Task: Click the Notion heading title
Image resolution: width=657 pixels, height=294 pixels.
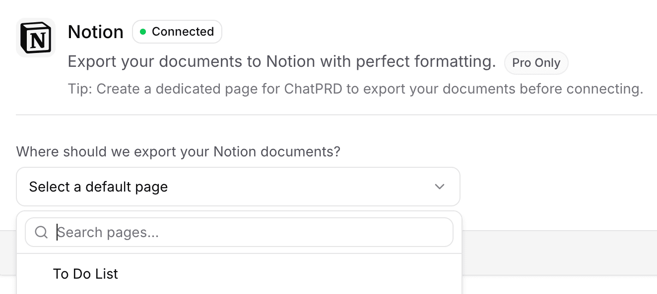Action: click(95, 32)
